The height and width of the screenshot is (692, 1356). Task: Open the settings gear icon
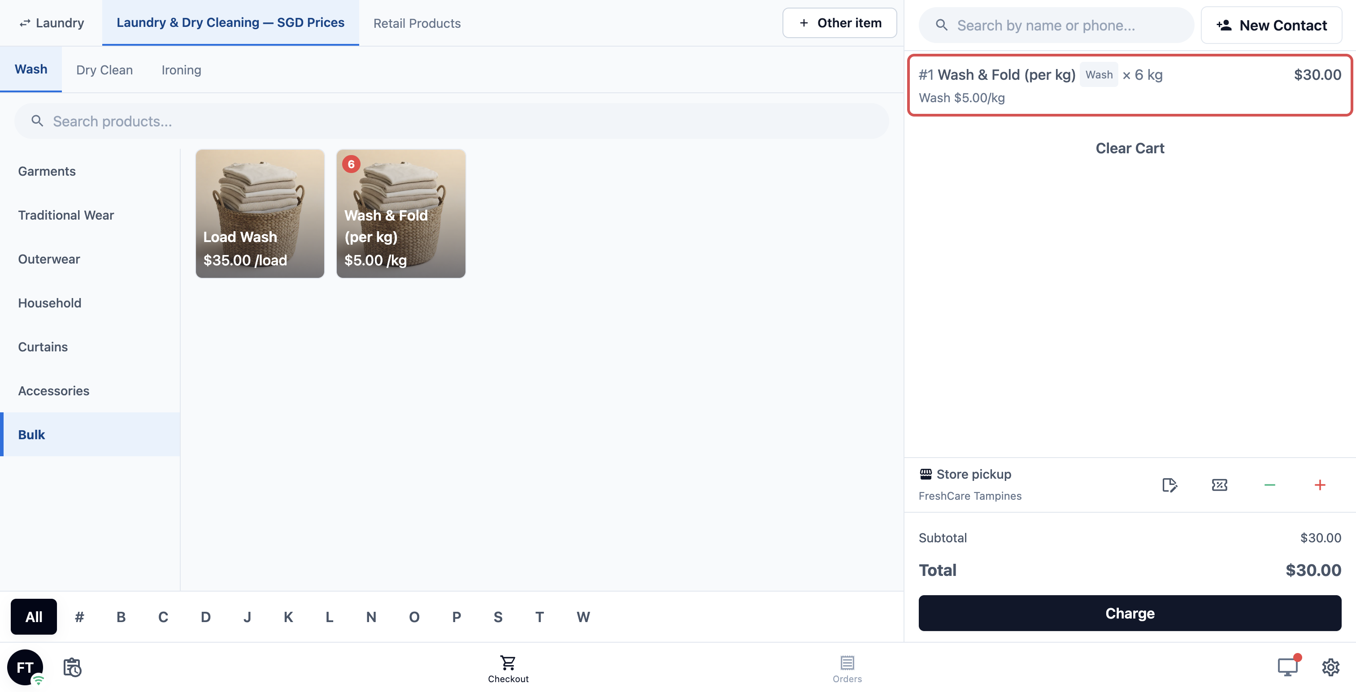pyautogui.click(x=1330, y=667)
